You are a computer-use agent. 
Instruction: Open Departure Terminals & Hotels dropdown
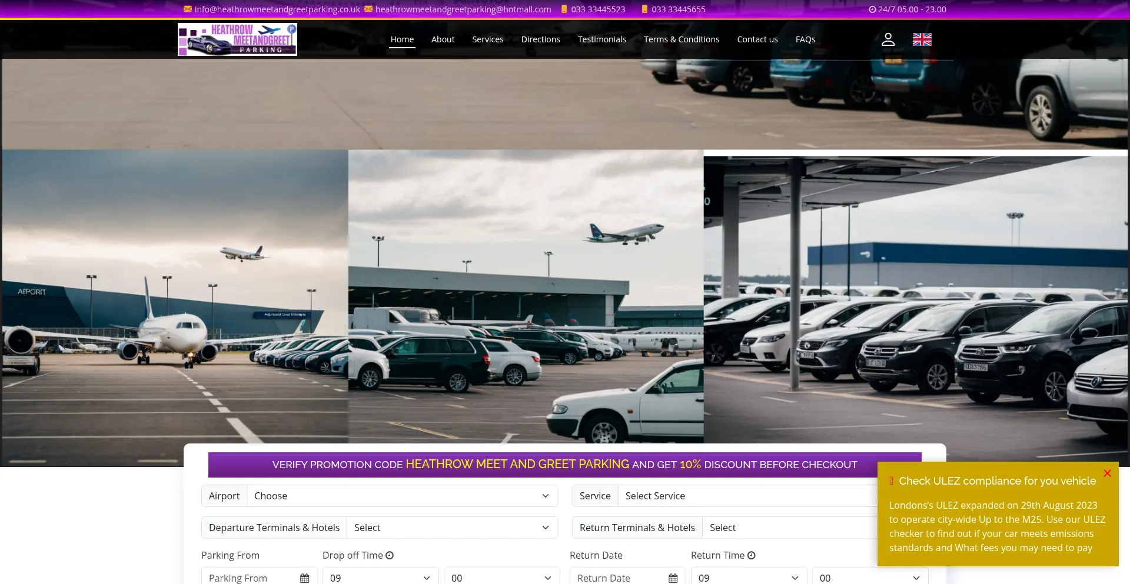[x=452, y=528]
